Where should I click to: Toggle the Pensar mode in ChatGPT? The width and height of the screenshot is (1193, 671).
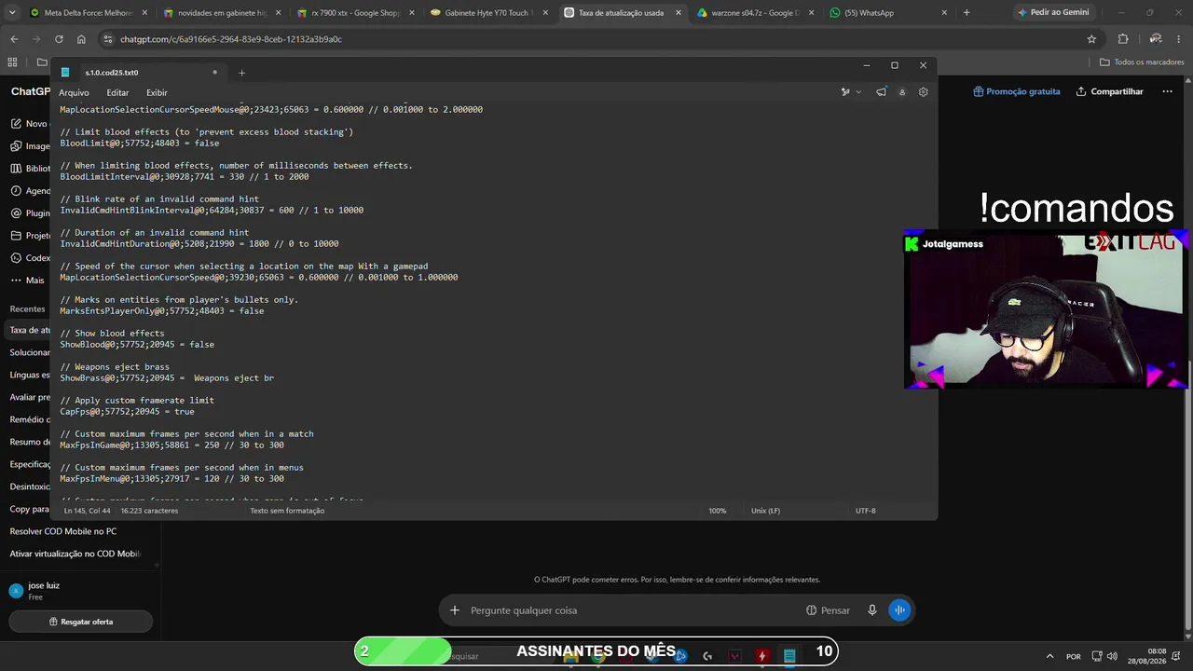pyautogui.click(x=829, y=610)
